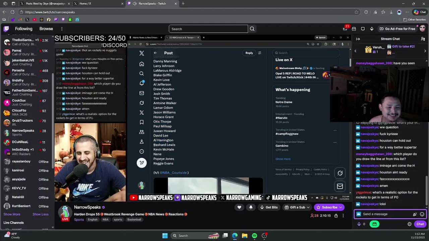429x241 pixels.
Task: Click in the Twitch Search field
Action: point(208,29)
